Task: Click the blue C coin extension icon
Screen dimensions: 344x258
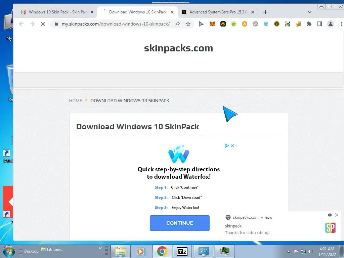Action: click(x=266, y=24)
